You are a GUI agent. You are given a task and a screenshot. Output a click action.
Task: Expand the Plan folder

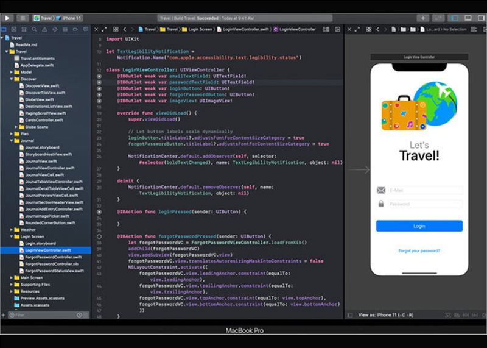pos(11,133)
